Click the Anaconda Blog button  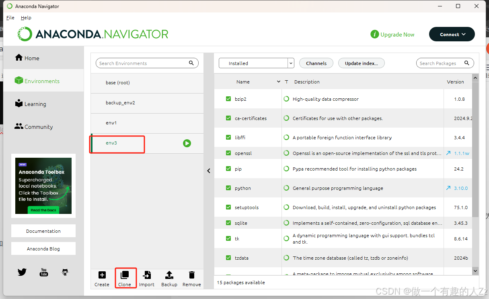(43, 248)
